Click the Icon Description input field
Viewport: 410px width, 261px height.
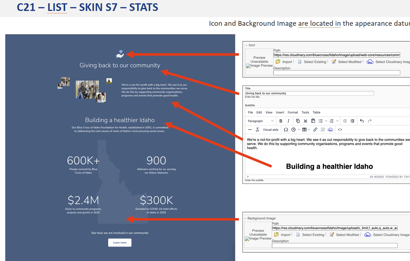tap(337, 73)
